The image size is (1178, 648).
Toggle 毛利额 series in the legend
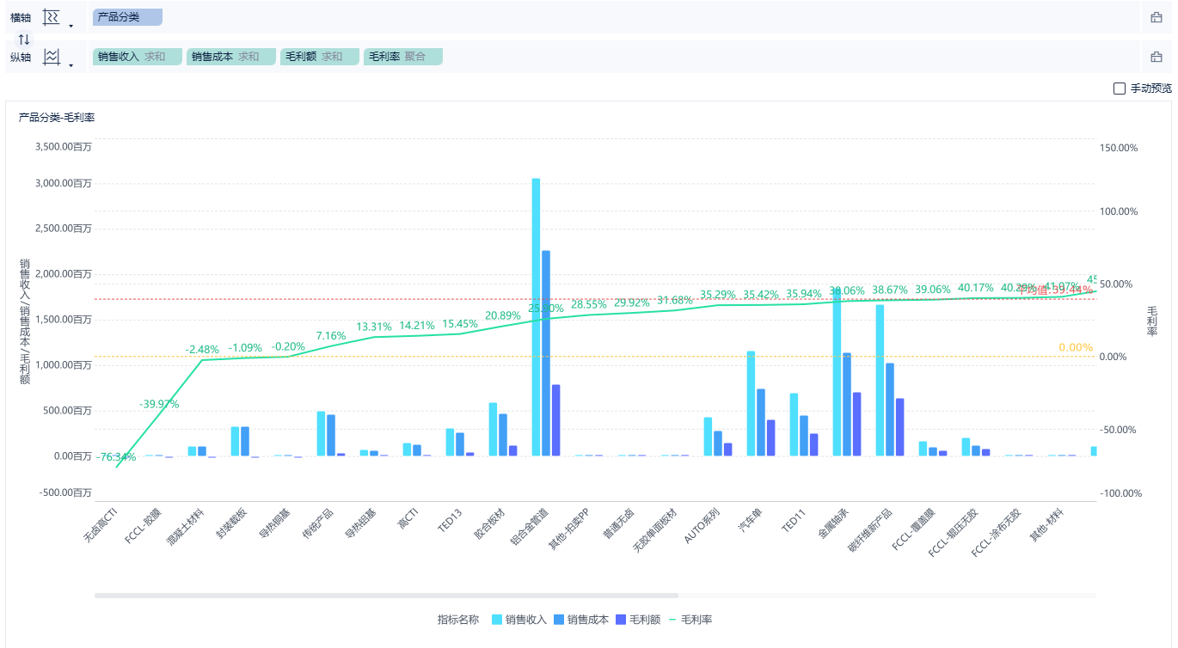tap(638, 620)
